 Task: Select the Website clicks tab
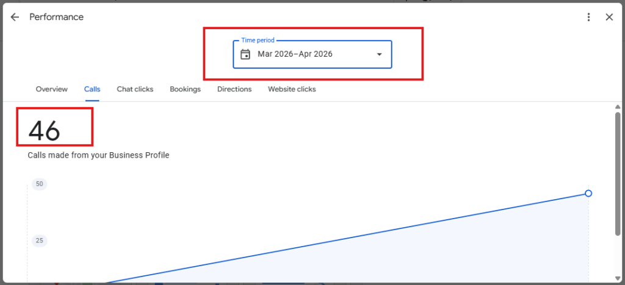(292, 89)
